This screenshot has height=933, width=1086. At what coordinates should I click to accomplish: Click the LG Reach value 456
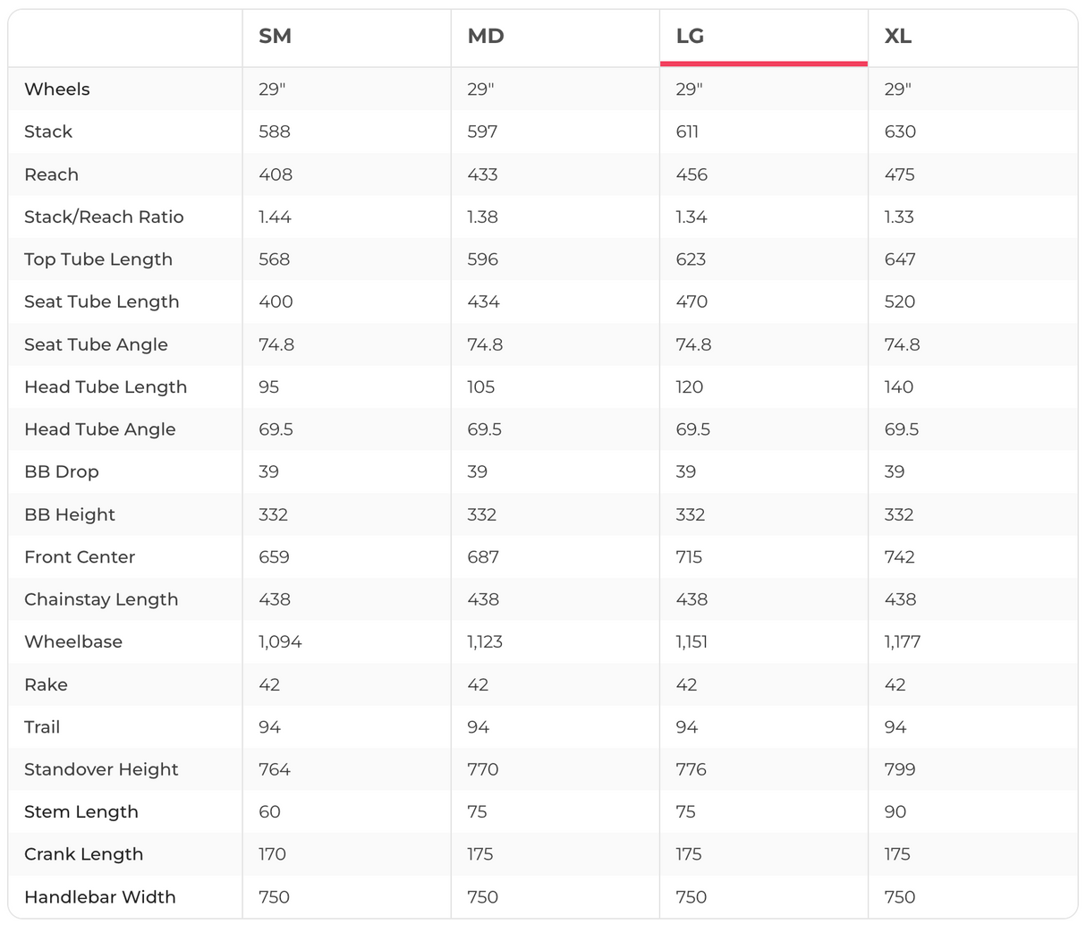691,174
